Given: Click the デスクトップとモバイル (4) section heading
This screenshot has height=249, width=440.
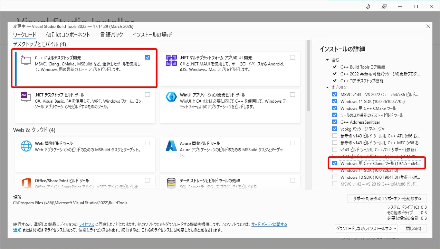Looking at the screenshot, I should [39, 44].
